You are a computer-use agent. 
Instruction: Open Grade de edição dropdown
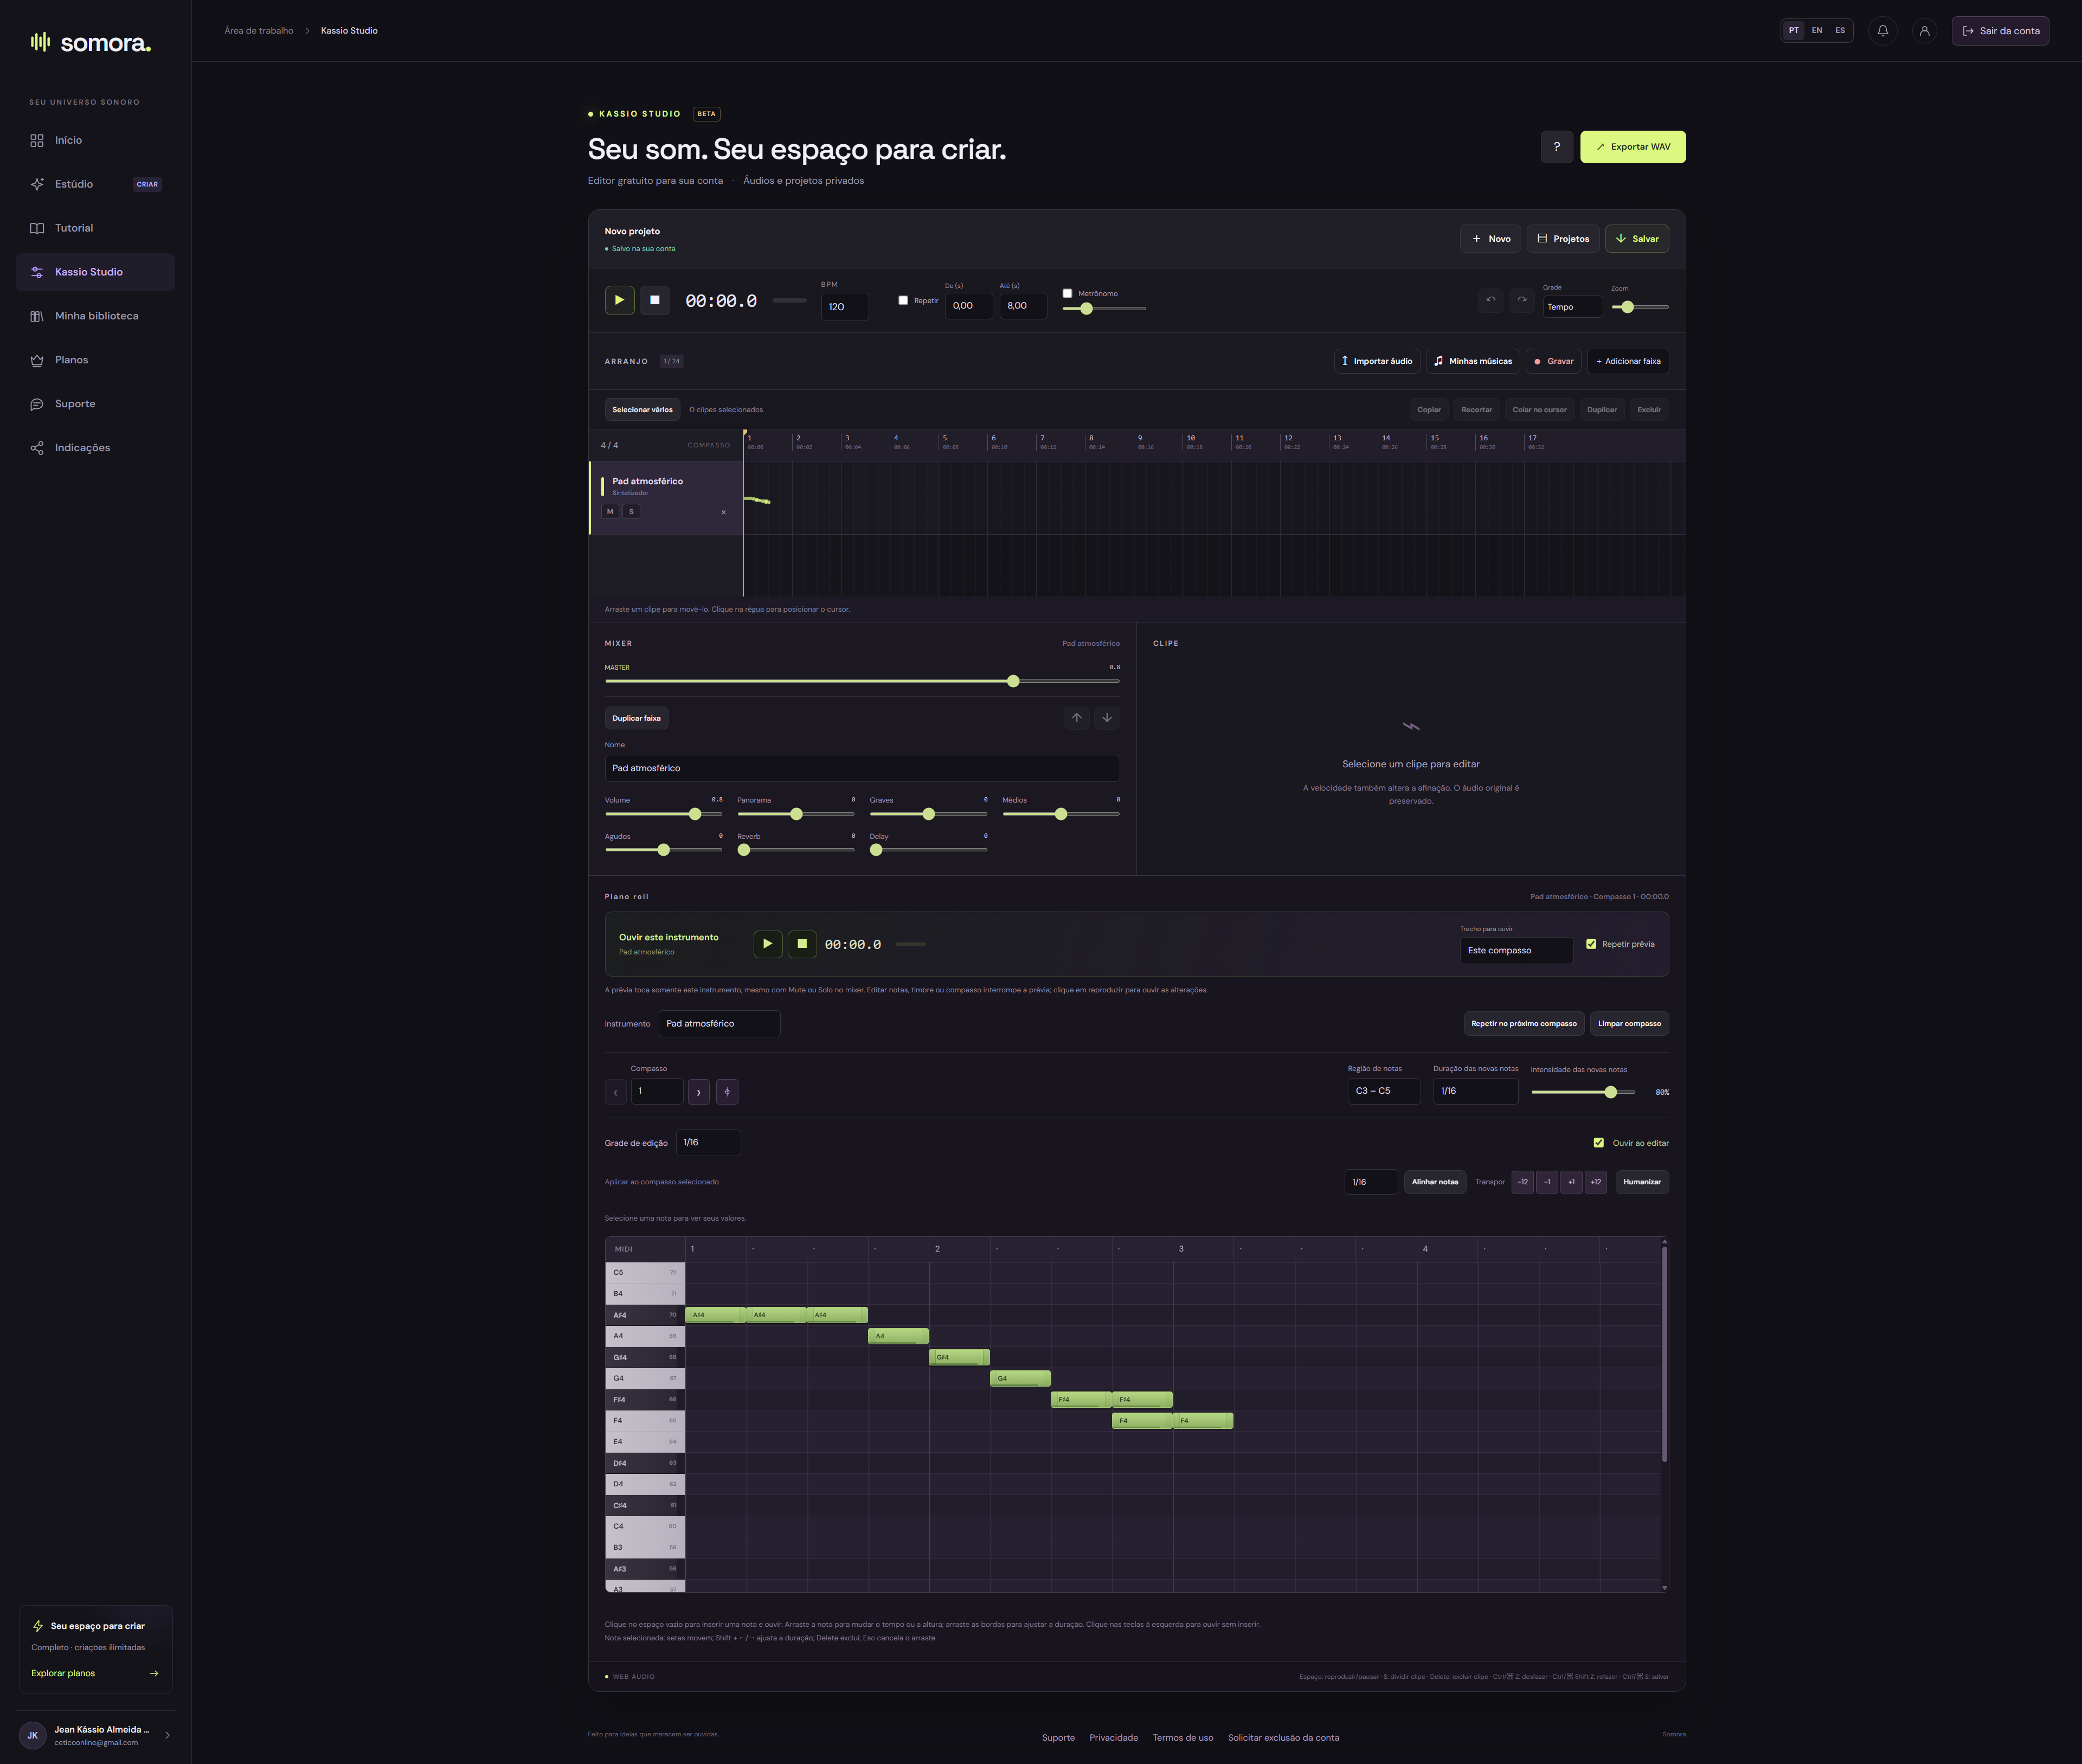coord(708,1143)
